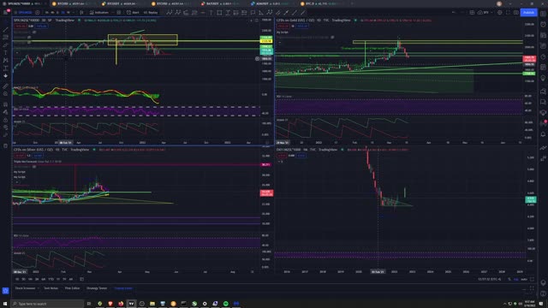Screen dimensions: 548x308
Task: Click the Alert button in top toolbar
Action: 133,12
